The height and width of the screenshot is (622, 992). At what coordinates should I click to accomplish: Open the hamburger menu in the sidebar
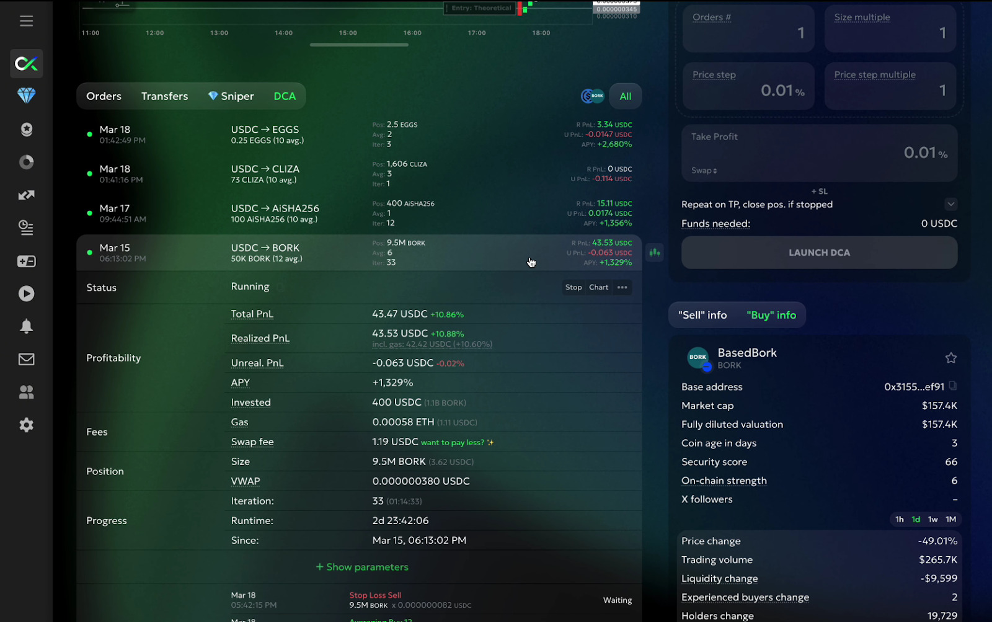26,21
